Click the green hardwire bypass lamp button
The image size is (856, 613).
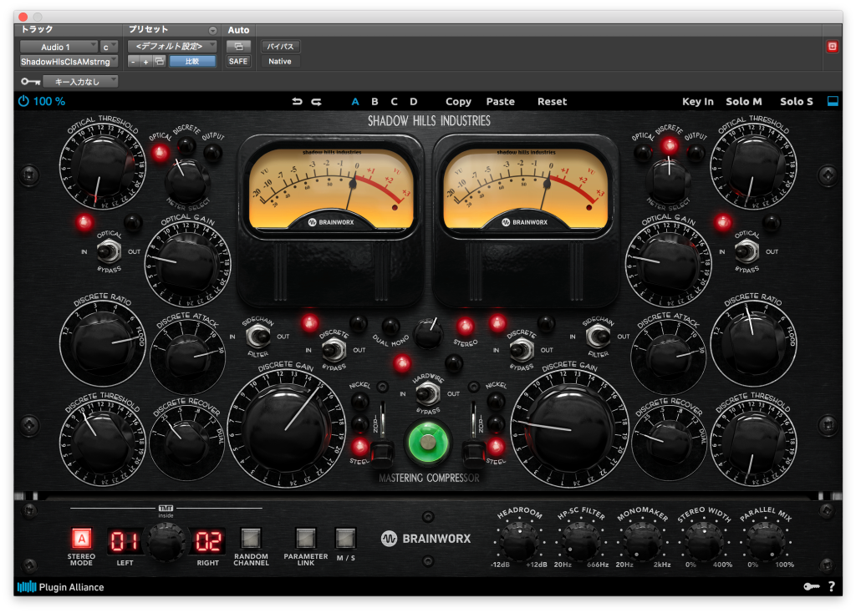[x=428, y=443]
